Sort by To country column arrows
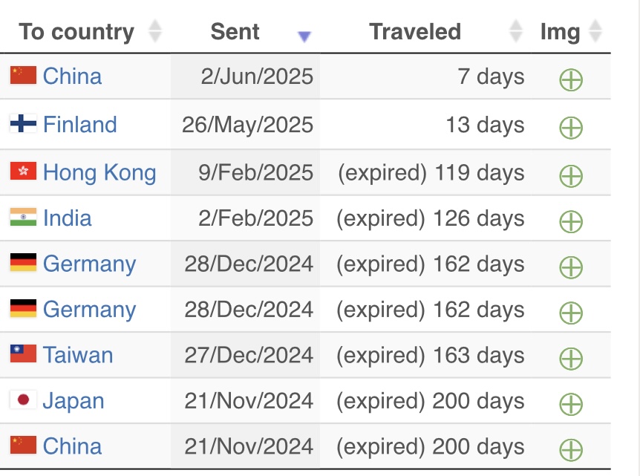The height and width of the screenshot is (476, 640). tap(155, 31)
